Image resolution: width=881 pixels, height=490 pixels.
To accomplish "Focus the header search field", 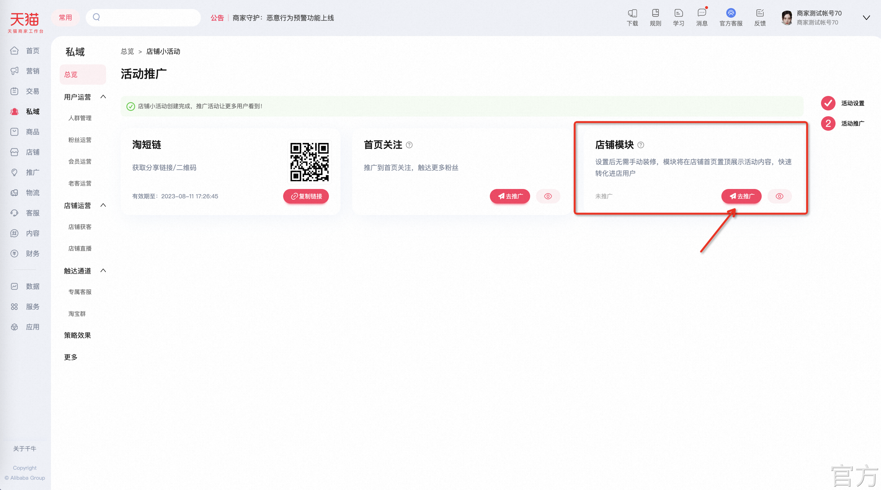I will (x=143, y=17).
